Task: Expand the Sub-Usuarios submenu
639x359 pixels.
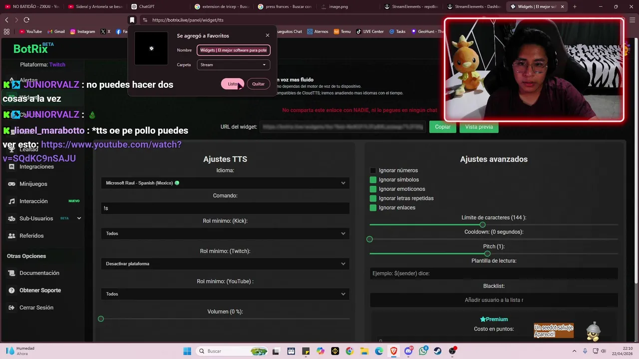Action: (x=79, y=218)
